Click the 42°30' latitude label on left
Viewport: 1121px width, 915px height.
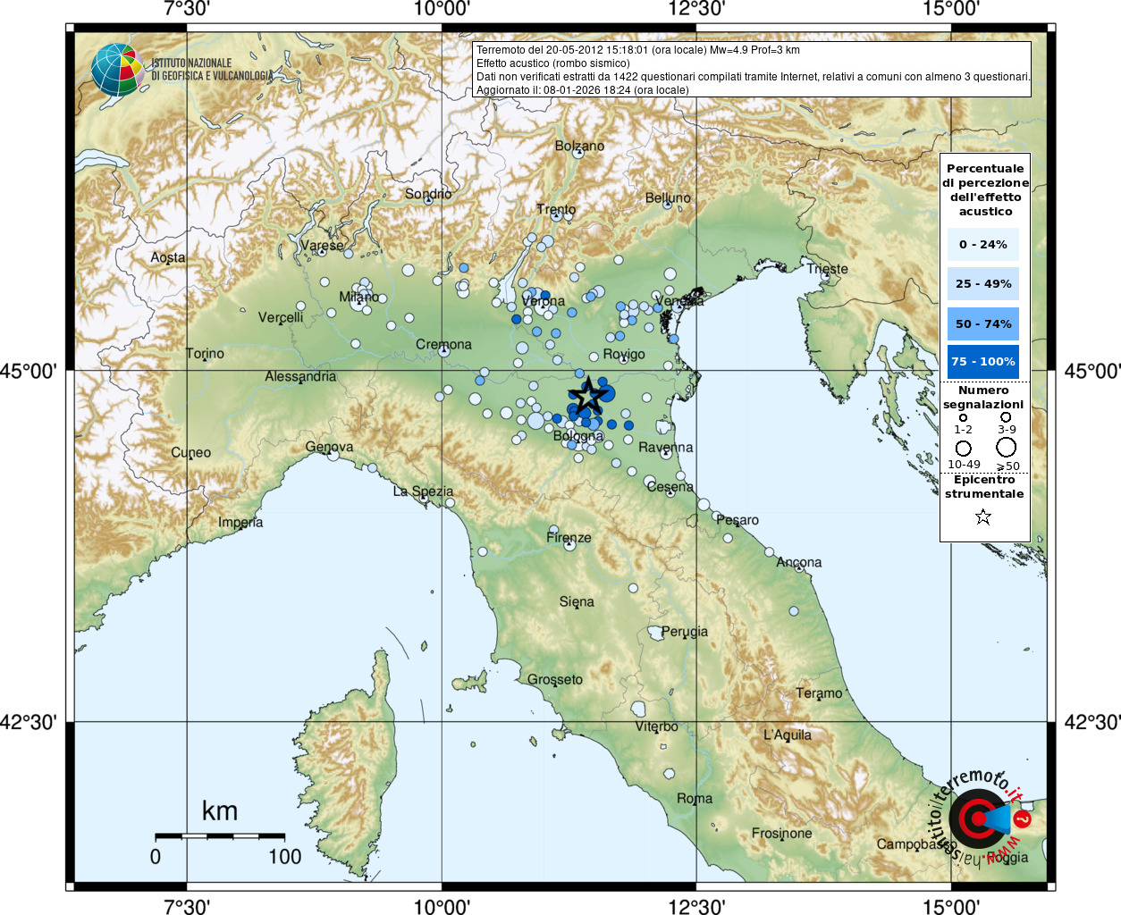[x=27, y=721]
